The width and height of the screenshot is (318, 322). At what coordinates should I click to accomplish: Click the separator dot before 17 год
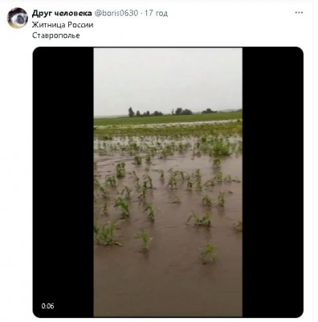coord(141,13)
